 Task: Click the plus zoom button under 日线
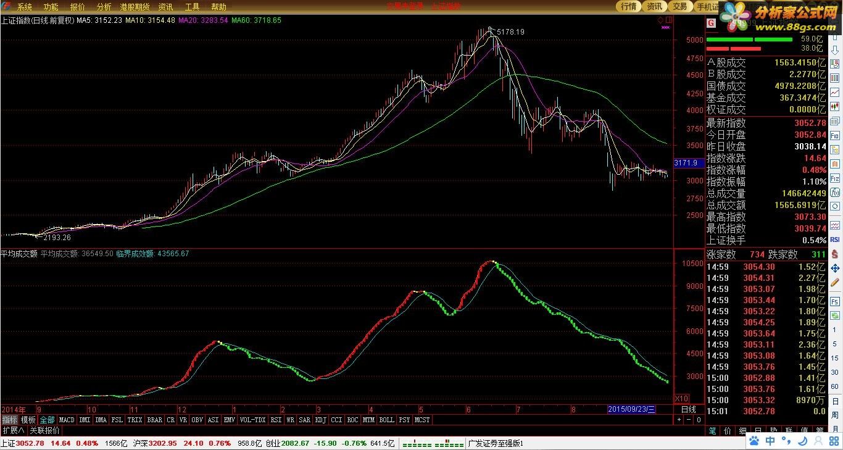[679, 420]
